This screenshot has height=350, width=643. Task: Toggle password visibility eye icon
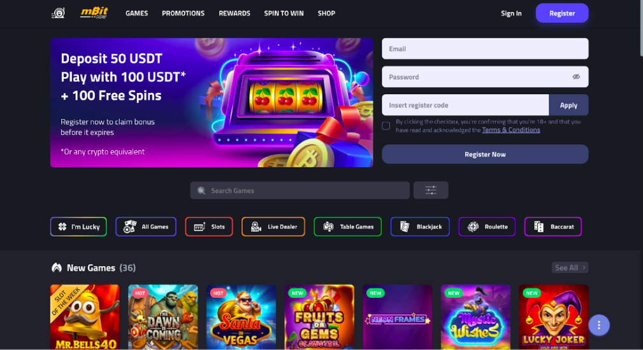[x=576, y=77]
